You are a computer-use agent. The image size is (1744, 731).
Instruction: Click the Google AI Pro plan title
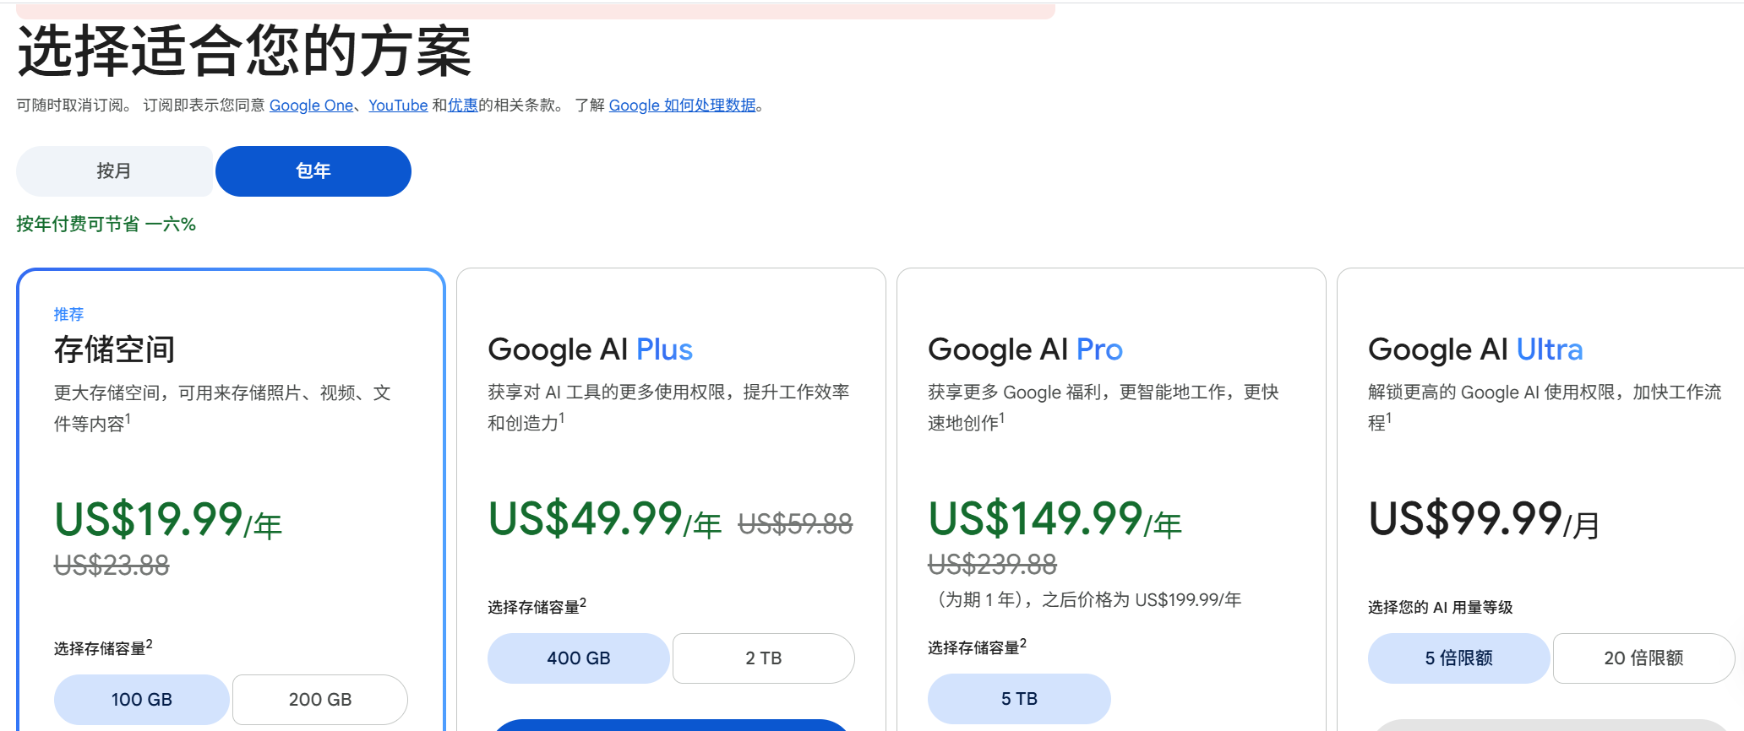(1026, 349)
